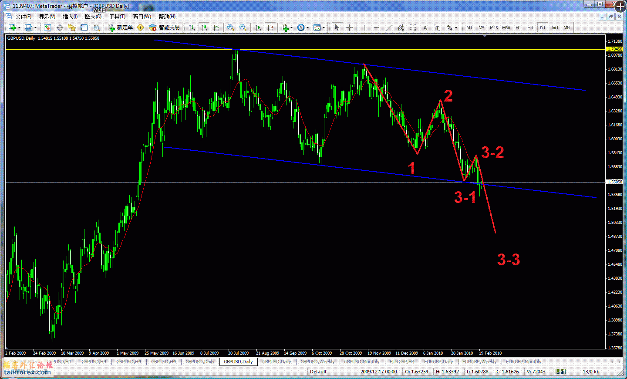The width and height of the screenshot is (627, 379).
Task: Expand the indicators dropdown arrow
Action: point(291,27)
